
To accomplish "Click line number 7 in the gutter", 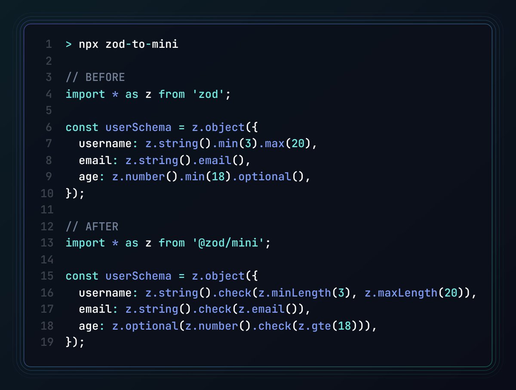I will click(48, 144).
